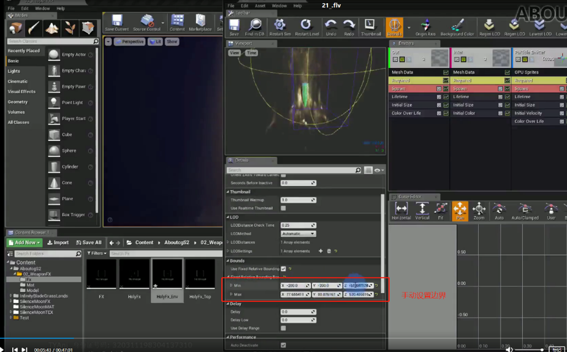The height and width of the screenshot is (352, 567).
Task: Open the Perspective viewport dropdown
Action: pos(129,42)
